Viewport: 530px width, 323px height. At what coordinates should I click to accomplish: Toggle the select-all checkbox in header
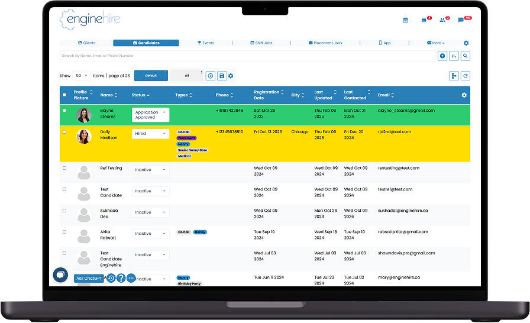pyautogui.click(x=64, y=95)
